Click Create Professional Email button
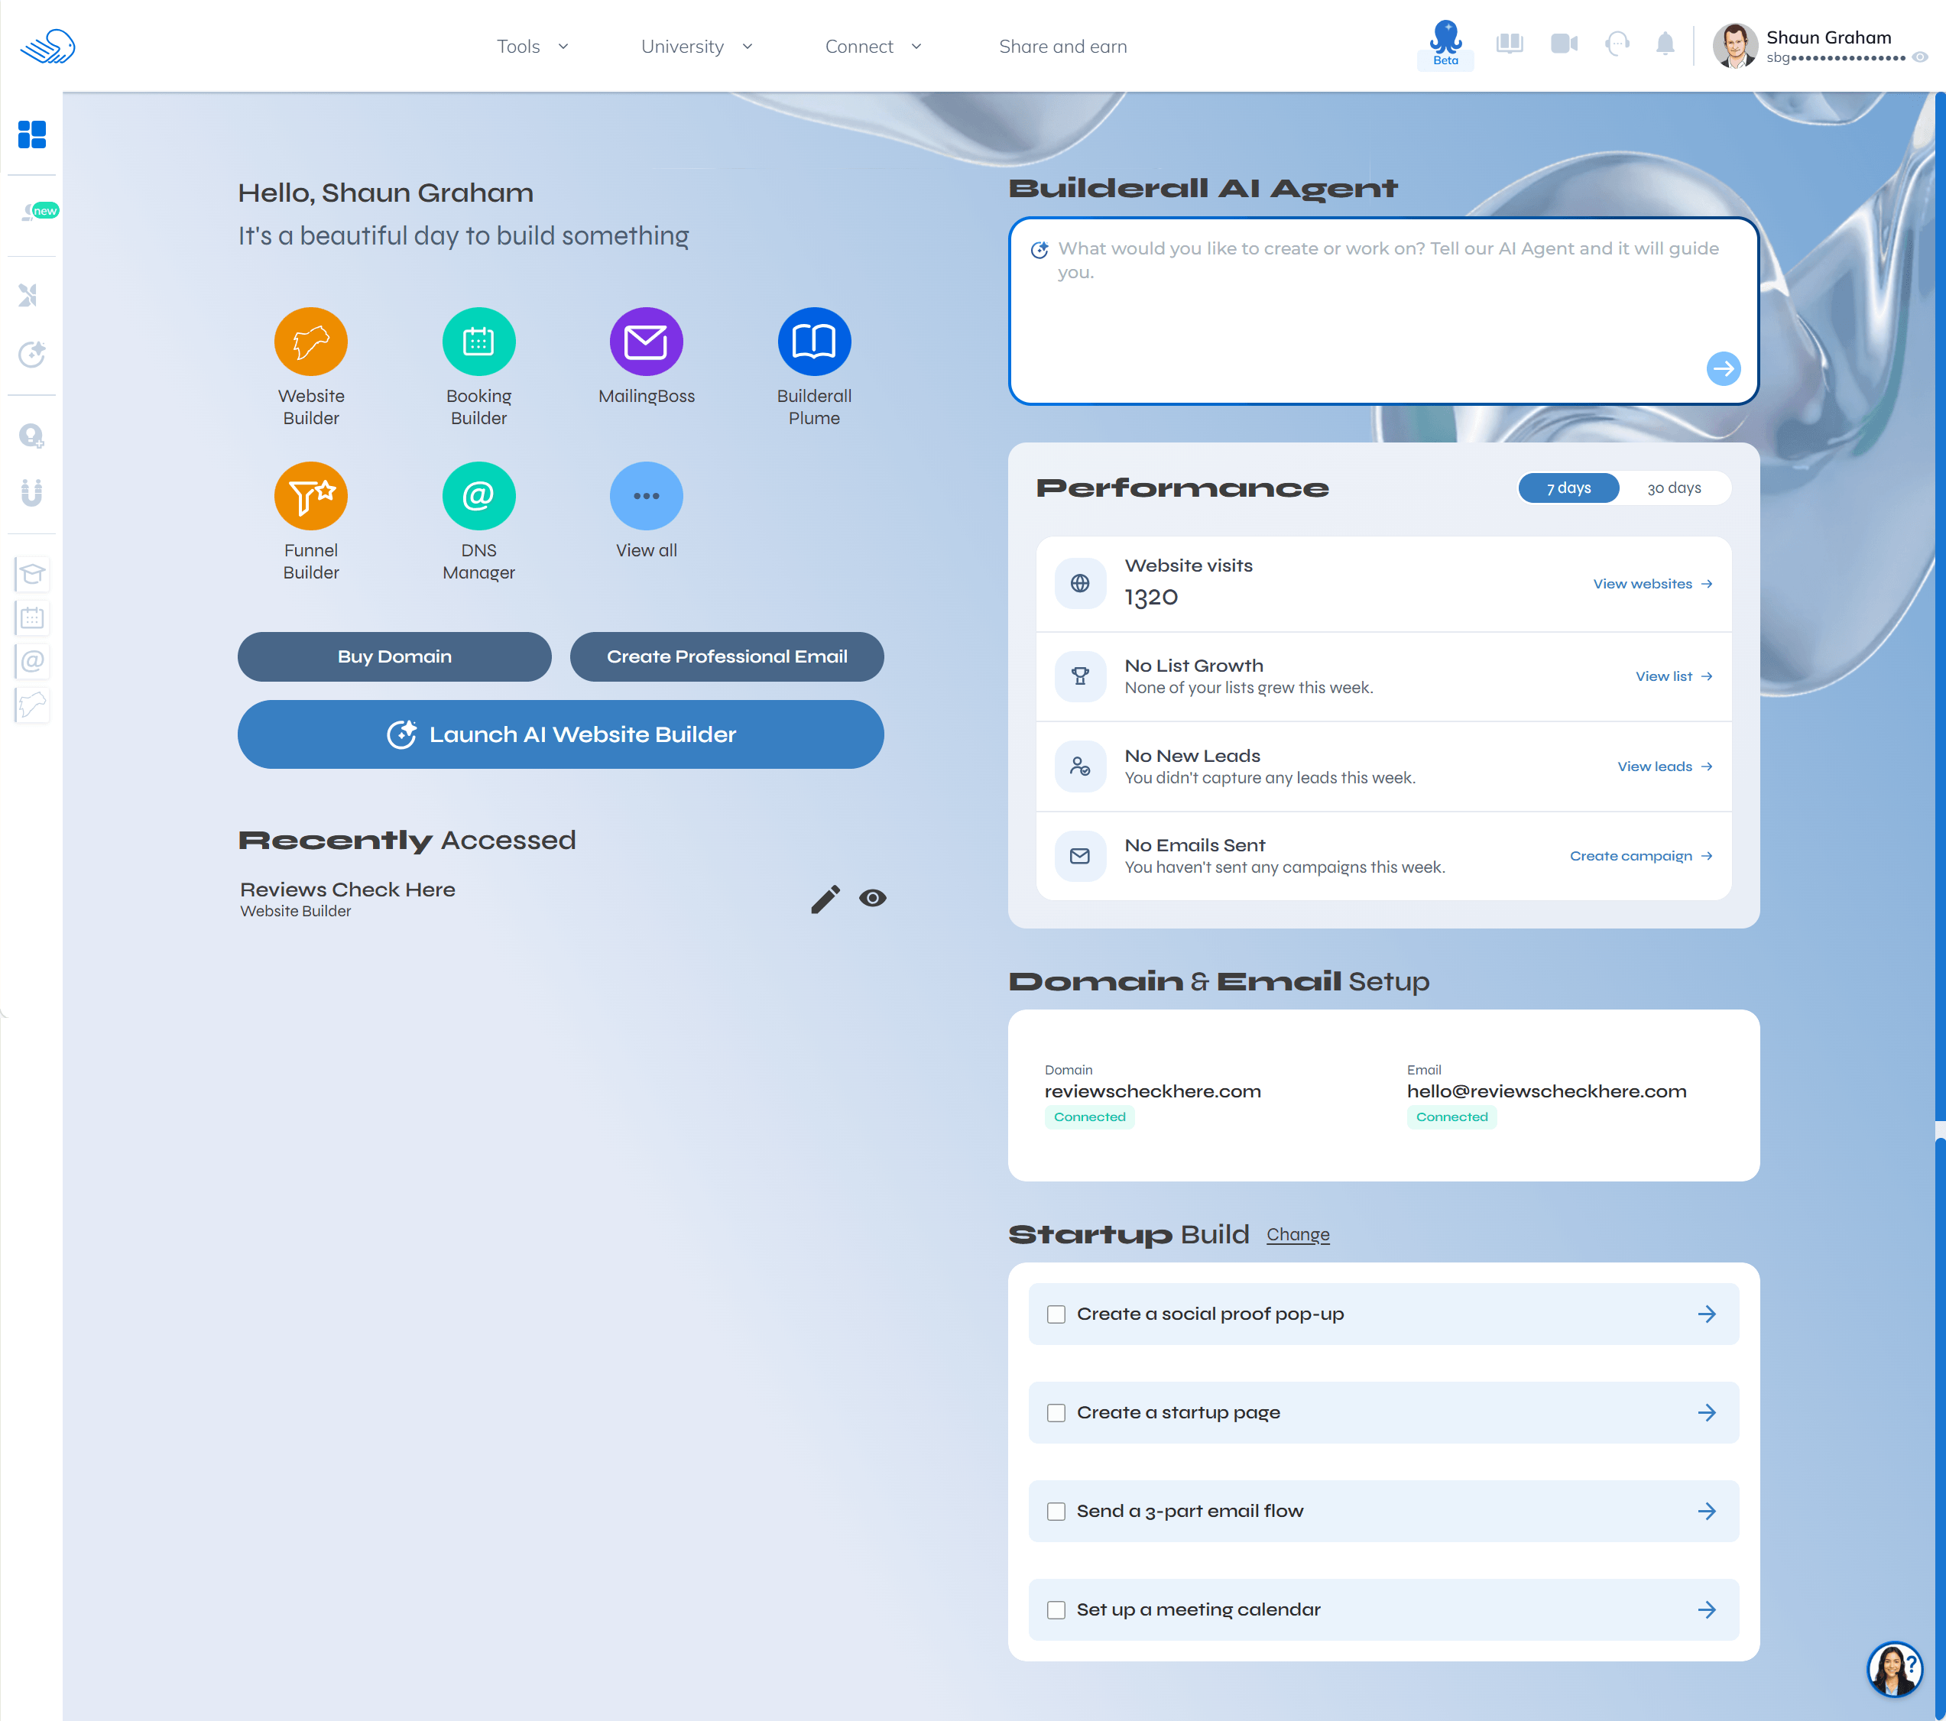 coord(726,656)
